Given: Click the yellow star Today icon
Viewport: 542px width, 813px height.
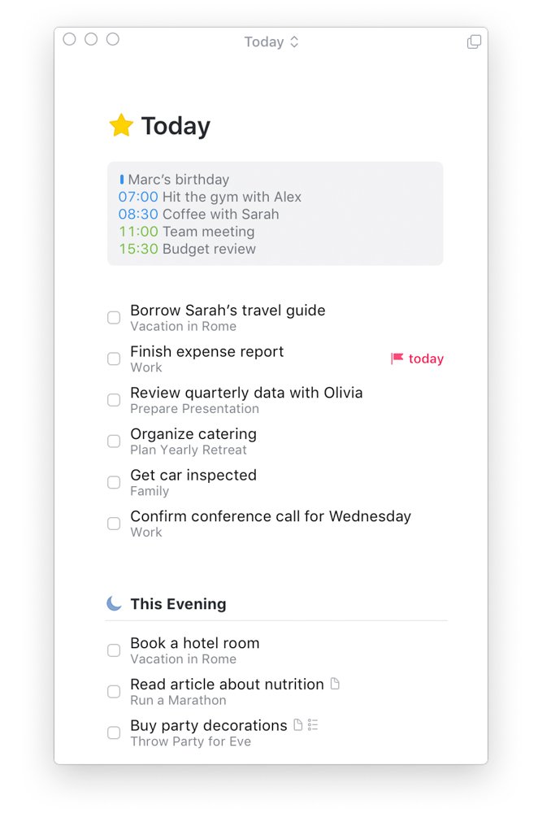Looking at the screenshot, I should coord(121,125).
